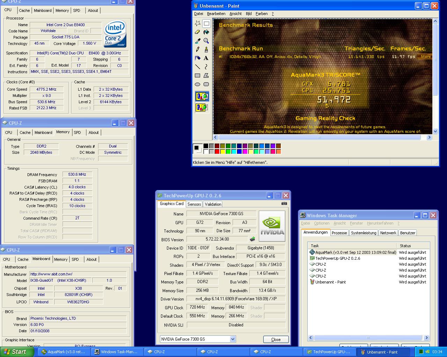Switch to AquaMark via its taskbar button

64,352
